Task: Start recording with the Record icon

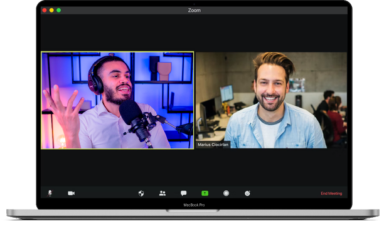Action: 226,193
